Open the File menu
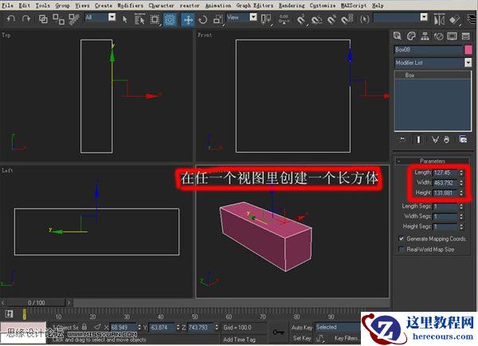Image resolution: width=478 pixels, height=346 pixels. point(7,6)
